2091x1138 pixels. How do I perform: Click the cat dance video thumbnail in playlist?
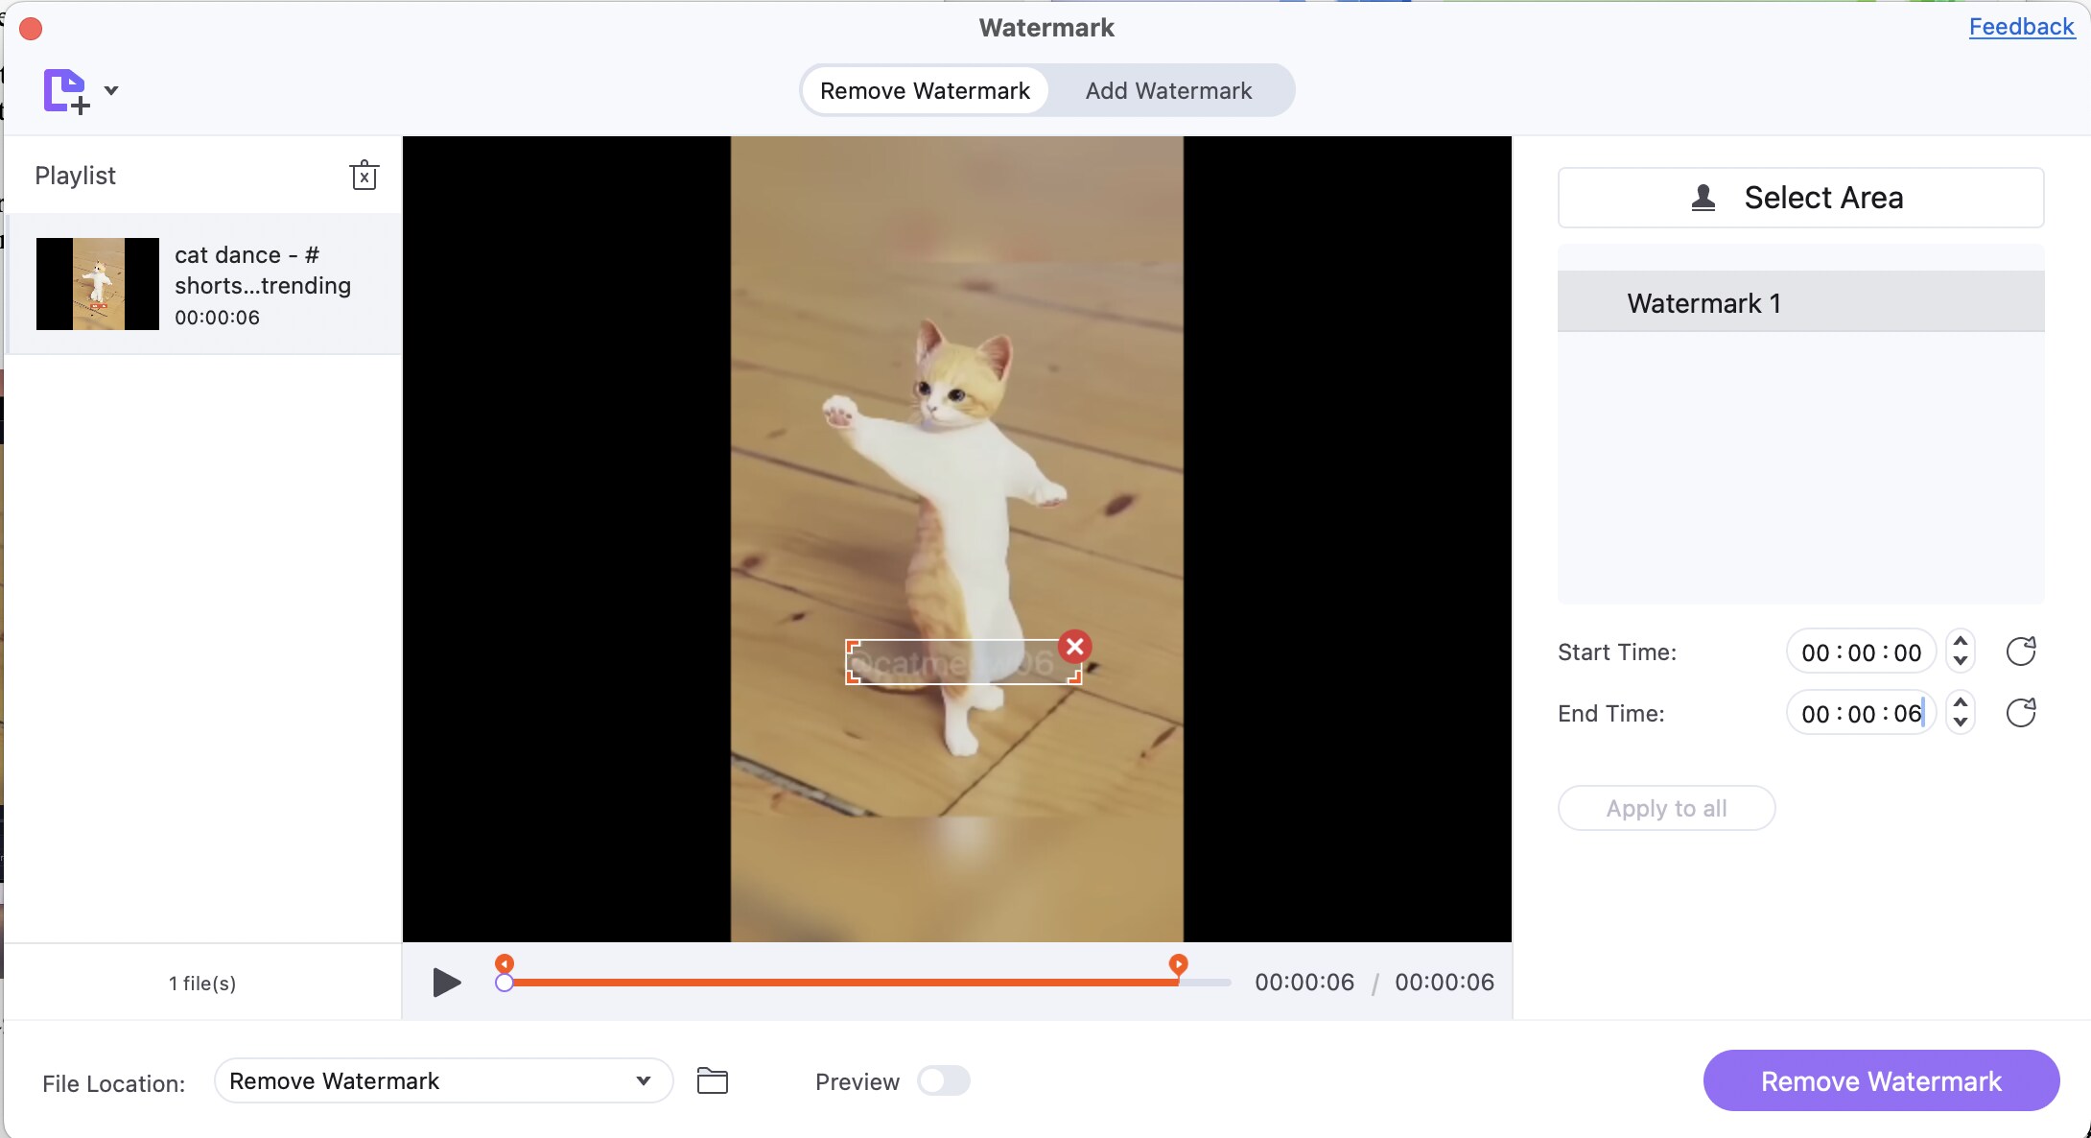(x=97, y=282)
